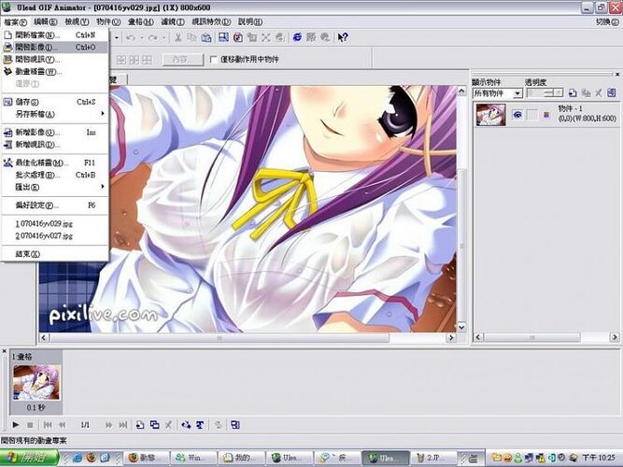623x467 pixels.
Task: Insert new blank object icon in object panel
Action: pos(573,93)
